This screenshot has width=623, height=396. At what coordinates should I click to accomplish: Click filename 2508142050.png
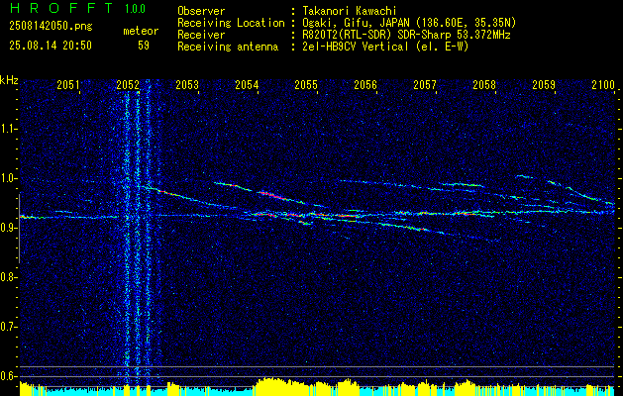tap(51, 27)
